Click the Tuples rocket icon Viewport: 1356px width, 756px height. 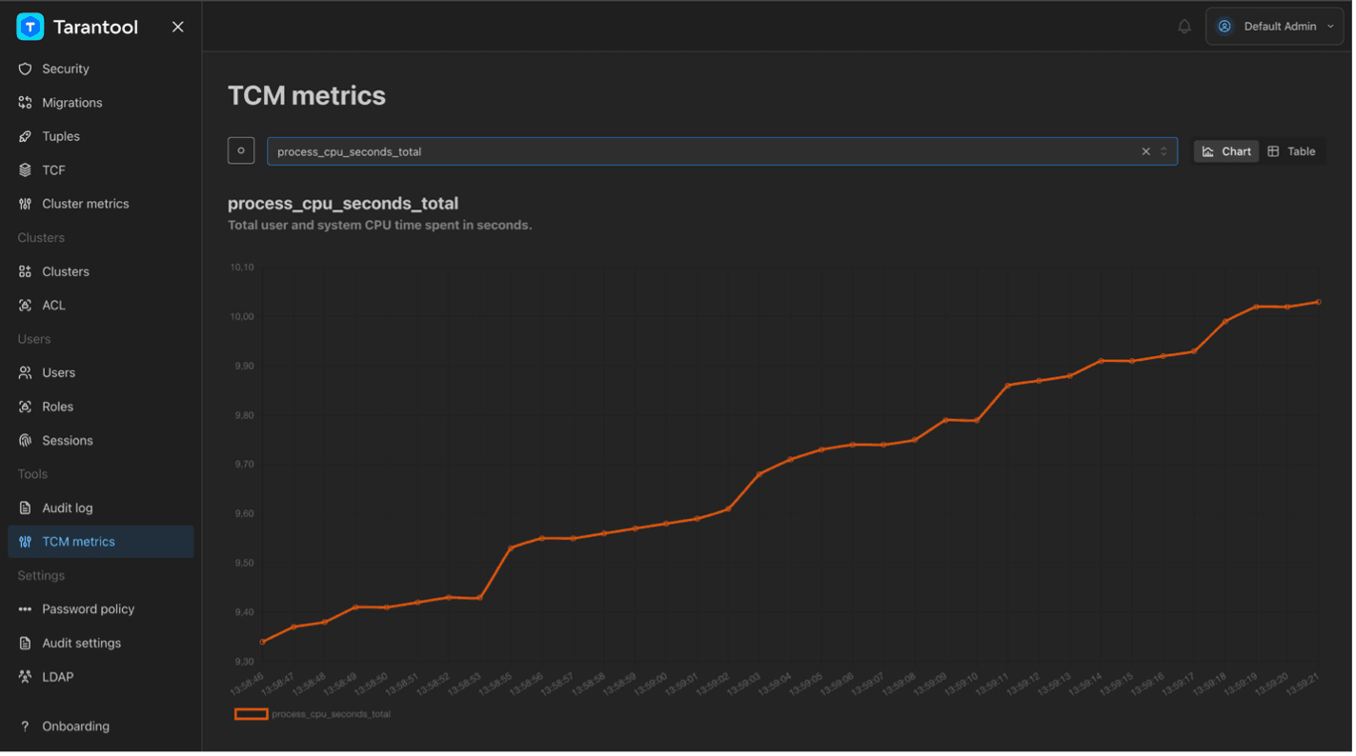(x=26, y=137)
